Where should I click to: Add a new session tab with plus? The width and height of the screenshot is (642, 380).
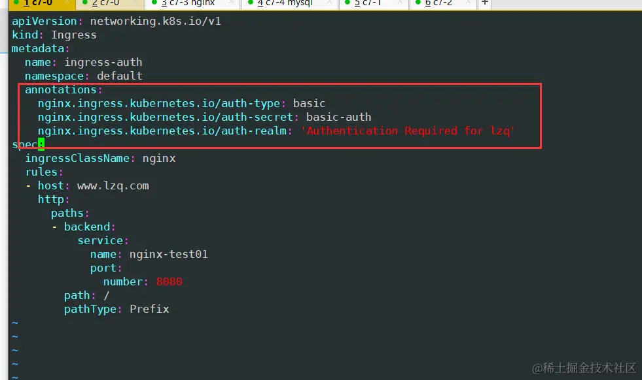[485, 3]
